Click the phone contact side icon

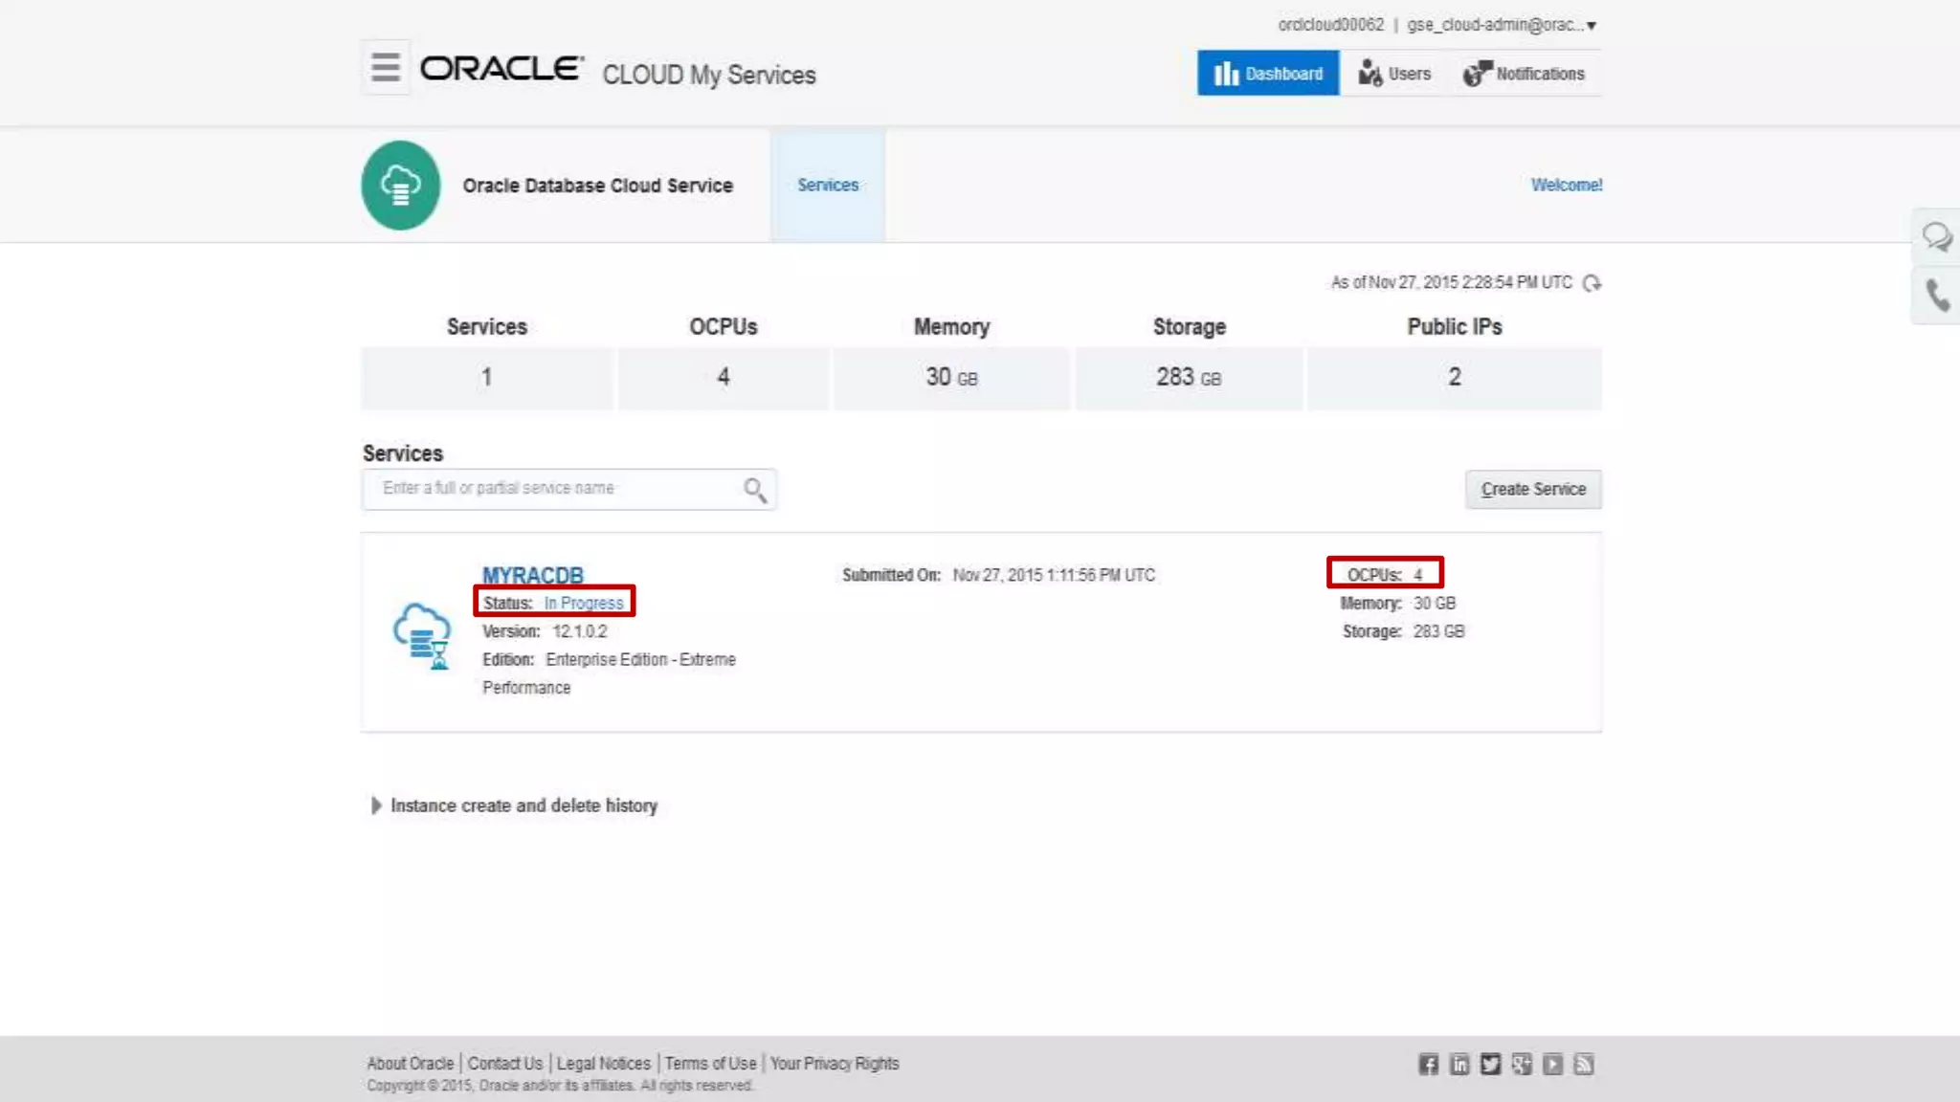click(1937, 297)
